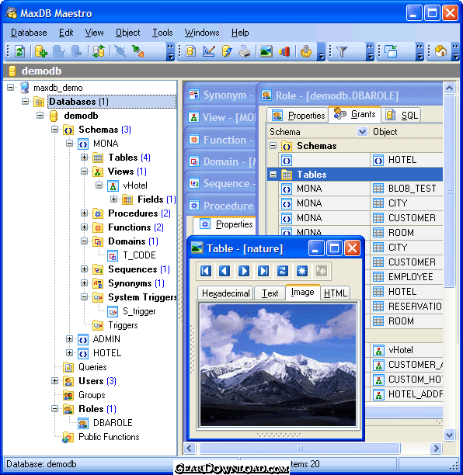Screen dimensions: 463x475
Task: Click the mountain image preview
Action: pyautogui.click(x=278, y=365)
